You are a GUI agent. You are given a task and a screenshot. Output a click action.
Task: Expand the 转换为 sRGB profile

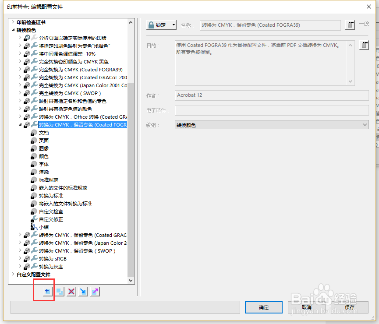pyautogui.click(x=20, y=258)
